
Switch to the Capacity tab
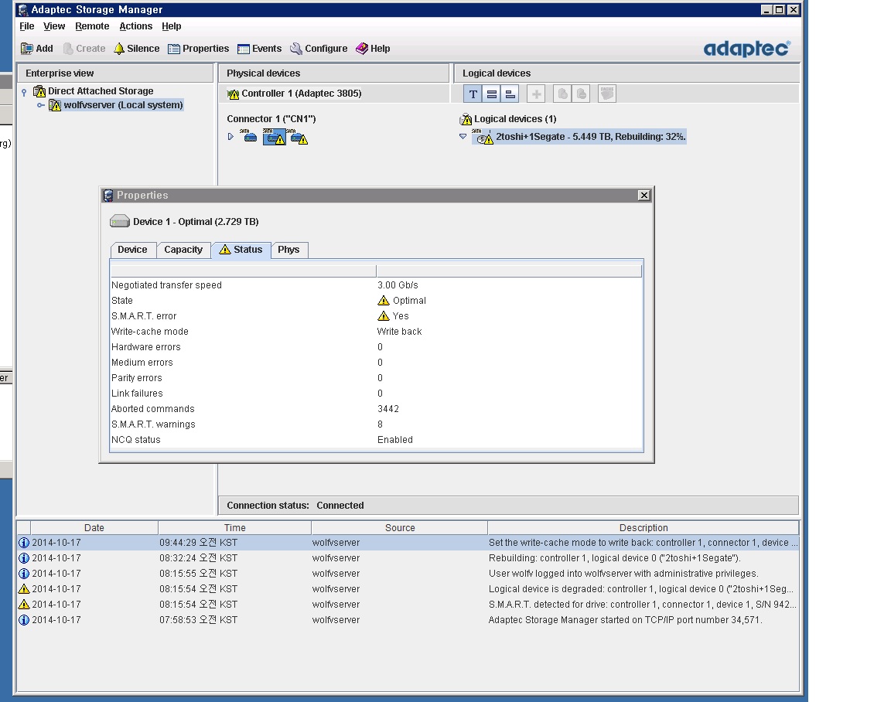click(x=183, y=250)
